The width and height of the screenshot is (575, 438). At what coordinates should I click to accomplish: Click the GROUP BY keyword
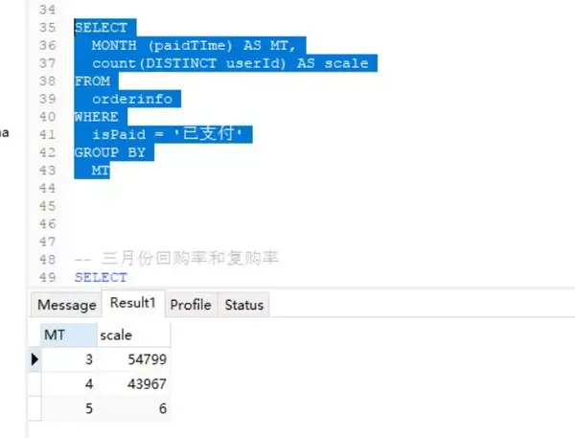(110, 152)
